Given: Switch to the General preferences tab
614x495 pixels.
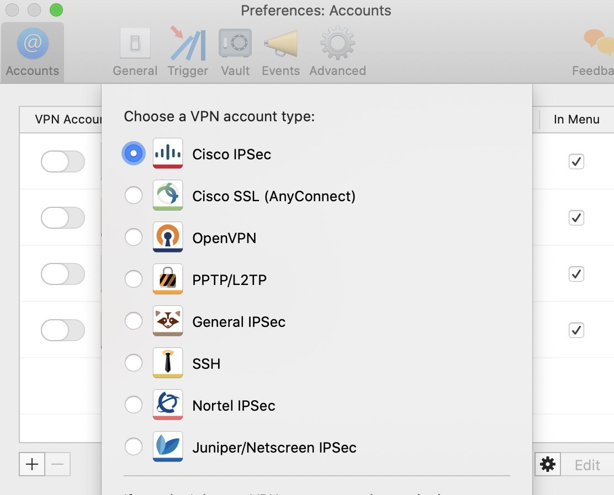Looking at the screenshot, I should click(x=135, y=52).
